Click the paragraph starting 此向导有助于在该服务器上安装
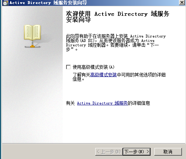The height and width of the screenshot is (159, 186). [116, 43]
